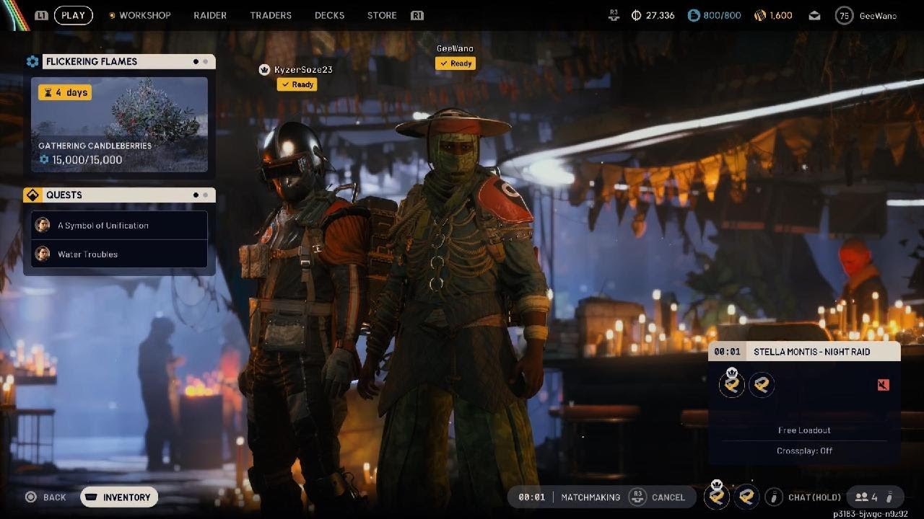Click the stick icon after party count
Image resolution: width=924 pixels, height=519 pixels.
[890, 497]
